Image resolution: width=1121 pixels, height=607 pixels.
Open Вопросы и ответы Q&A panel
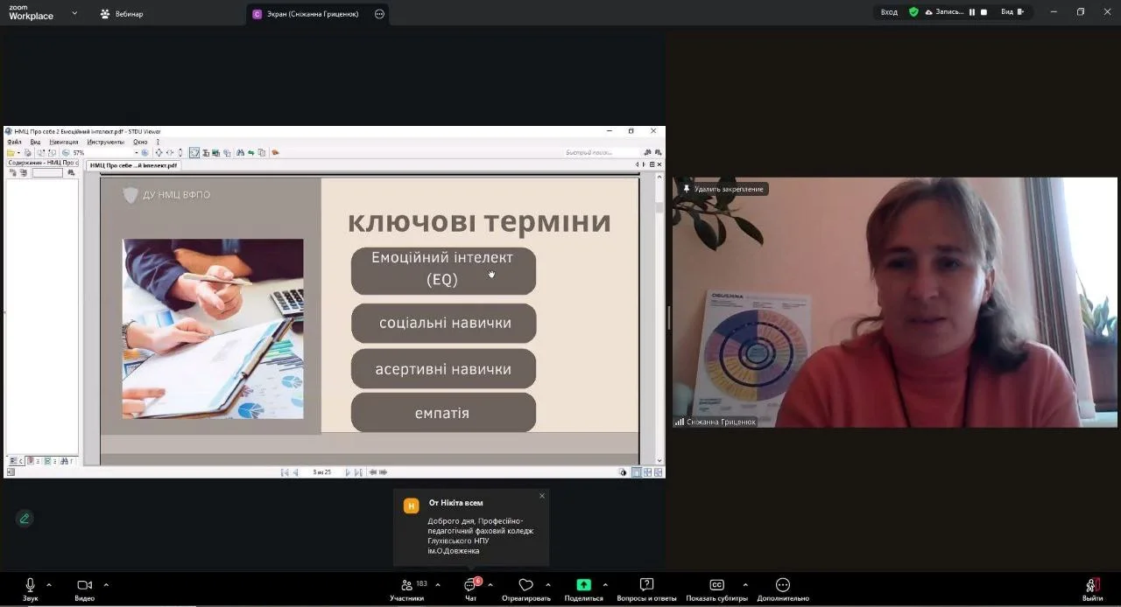pos(646,585)
